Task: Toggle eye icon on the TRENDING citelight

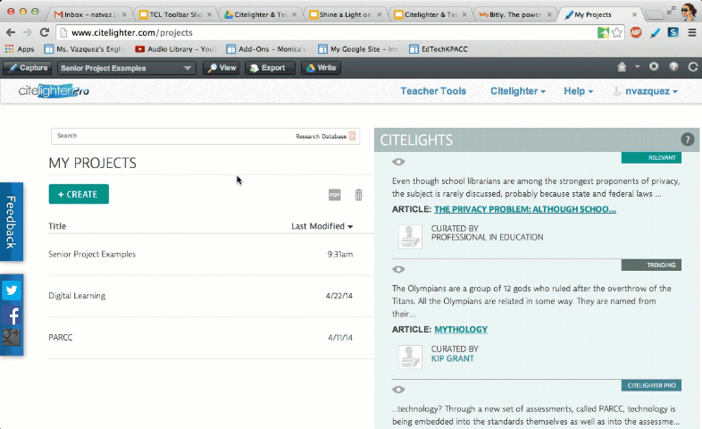Action: click(398, 269)
